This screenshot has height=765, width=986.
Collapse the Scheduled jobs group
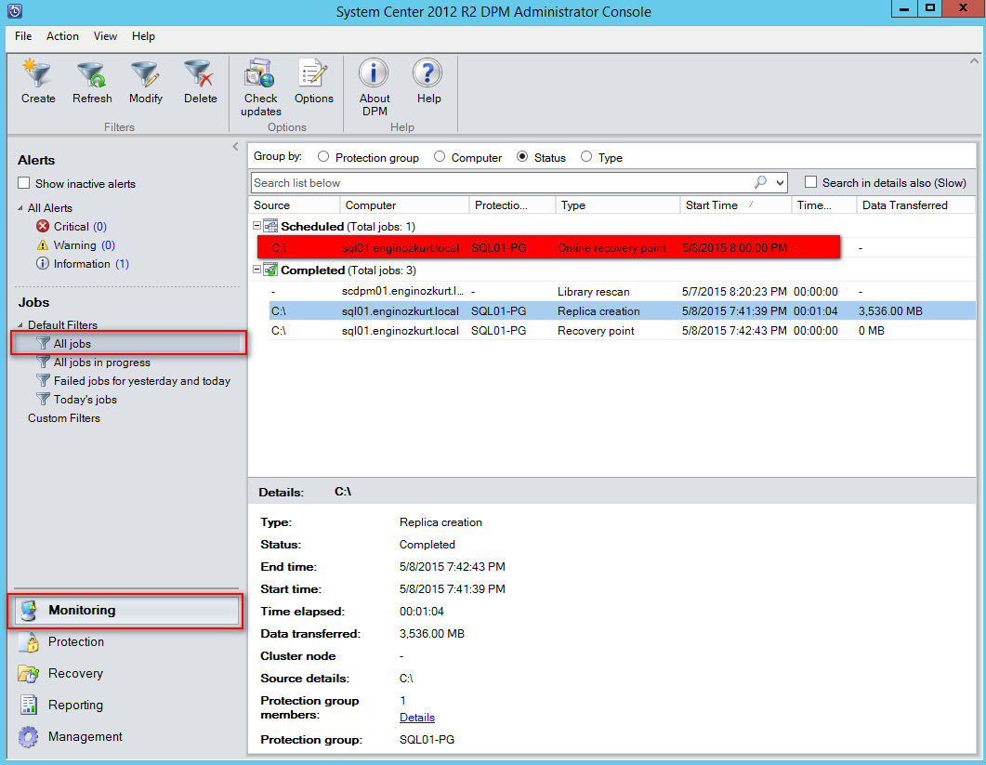pos(256,225)
